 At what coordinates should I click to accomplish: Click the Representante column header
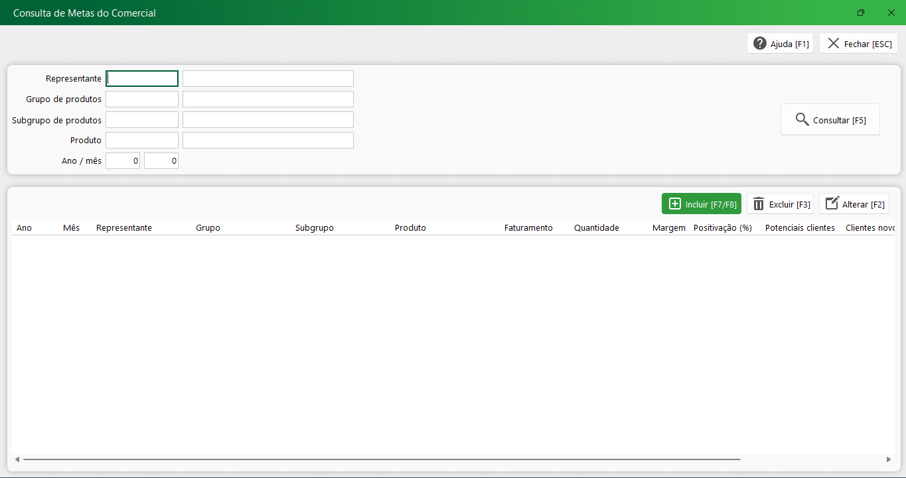pos(124,228)
